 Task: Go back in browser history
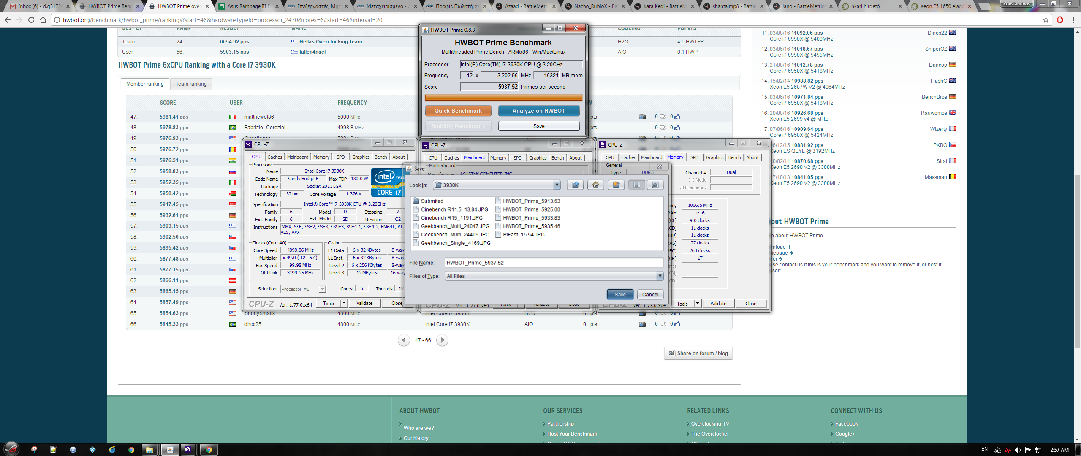[7, 20]
